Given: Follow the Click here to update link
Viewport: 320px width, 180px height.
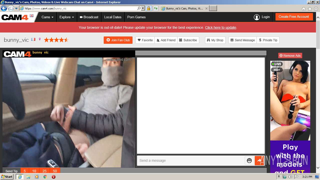Looking at the screenshot, I should pyautogui.click(x=220, y=27).
